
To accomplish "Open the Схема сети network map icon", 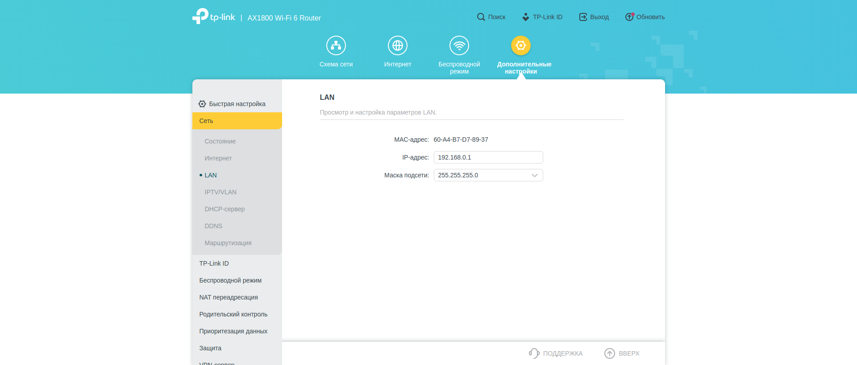I will click(336, 45).
